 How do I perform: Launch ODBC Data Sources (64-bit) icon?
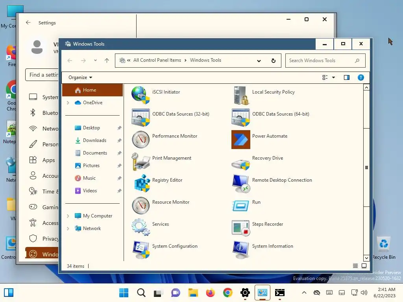click(240, 117)
